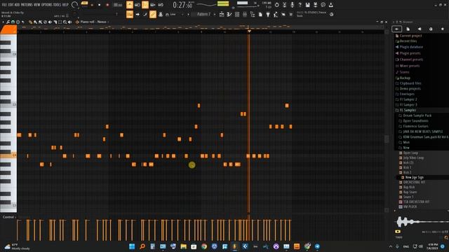Toggle the link chain button

pos(153,14)
